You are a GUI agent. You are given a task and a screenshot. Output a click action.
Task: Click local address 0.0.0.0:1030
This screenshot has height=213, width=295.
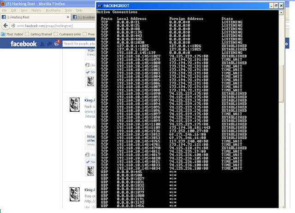pyautogui.click(x=130, y=42)
